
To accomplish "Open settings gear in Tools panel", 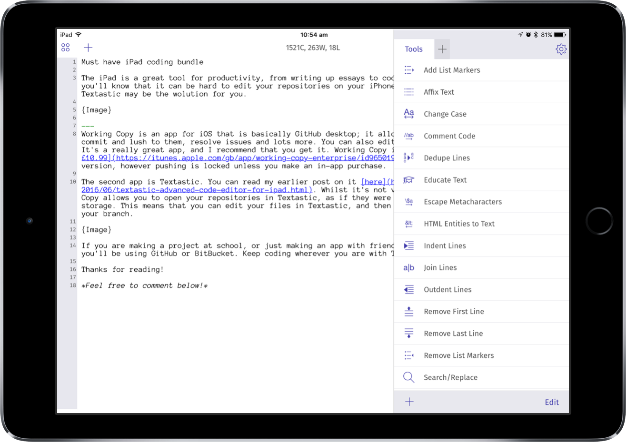I will 561,49.
